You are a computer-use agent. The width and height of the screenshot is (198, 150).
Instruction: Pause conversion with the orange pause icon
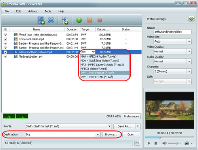pos(89,20)
